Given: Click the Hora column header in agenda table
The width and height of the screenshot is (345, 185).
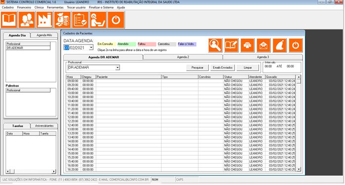Looking at the screenshot, I should coord(73,77).
